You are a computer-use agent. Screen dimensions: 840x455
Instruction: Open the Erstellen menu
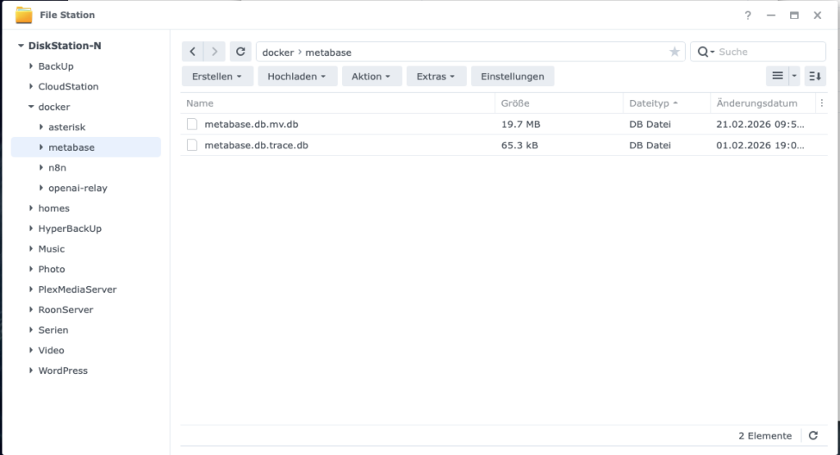click(x=217, y=76)
